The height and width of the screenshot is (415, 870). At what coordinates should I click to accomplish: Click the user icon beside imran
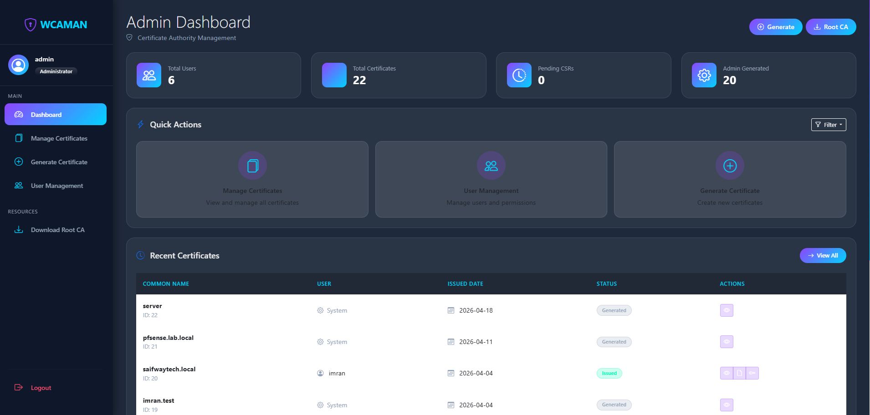[x=320, y=373]
